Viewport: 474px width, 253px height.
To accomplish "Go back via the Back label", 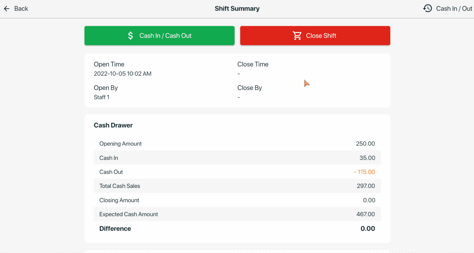I will (x=21, y=9).
